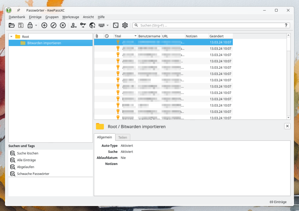Show Abgelaufen entries search
Image resolution: width=299 pixels, height=211 pixels.
[26, 167]
